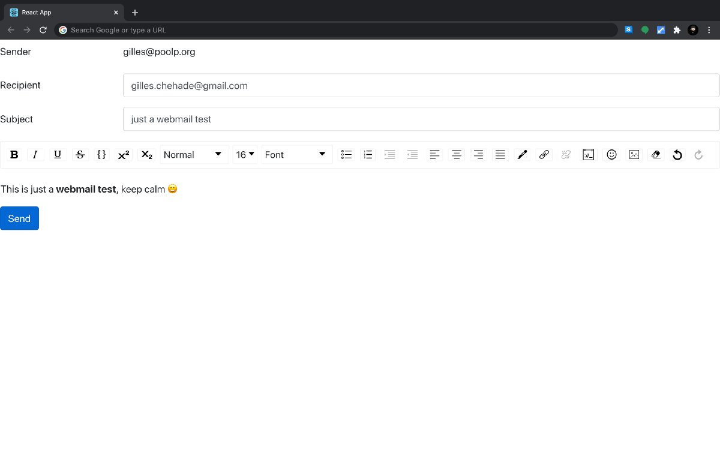The width and height of the screenshot is (720, 450).
Task: Insert a link with chain icon
Action: tap(544, 155)
